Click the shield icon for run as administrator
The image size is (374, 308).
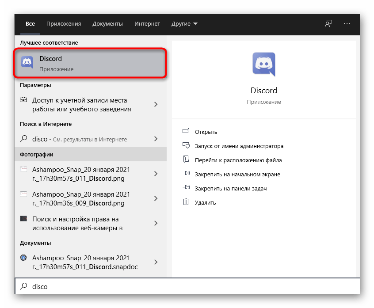click(186, 146)
